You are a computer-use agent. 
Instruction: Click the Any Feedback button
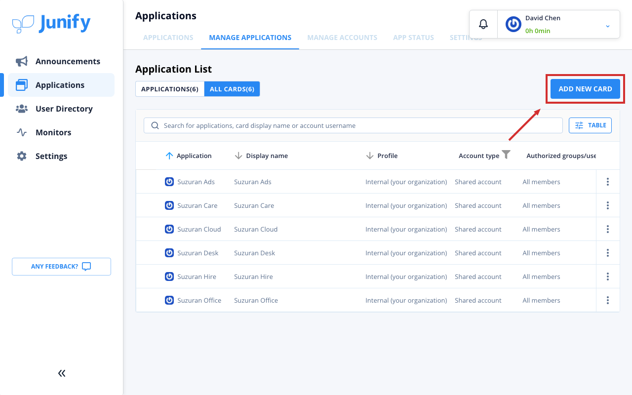(61, 267)
